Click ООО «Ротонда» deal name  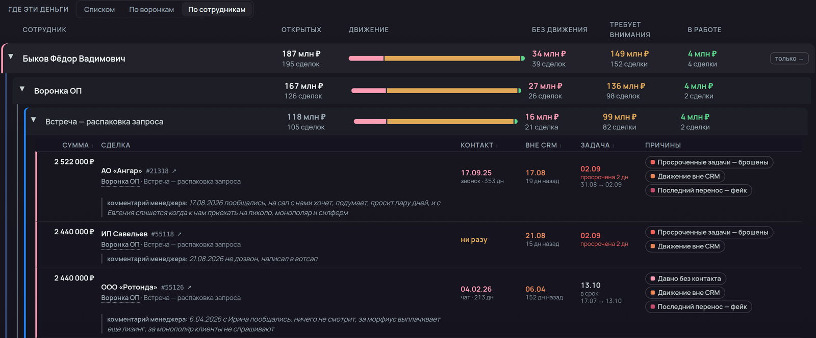click(x=129, y=288)
